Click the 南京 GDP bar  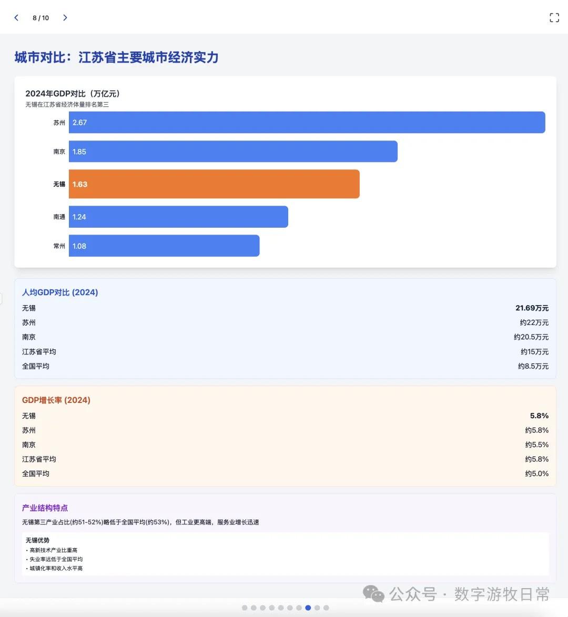tap(234, 151)
